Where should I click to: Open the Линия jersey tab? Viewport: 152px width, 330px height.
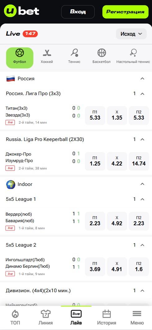click(x=46, y=317)
